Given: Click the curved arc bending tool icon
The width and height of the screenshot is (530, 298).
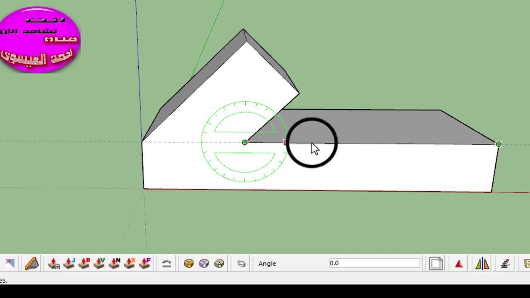Looking at the screenshot, I should [x=167, y=264].
